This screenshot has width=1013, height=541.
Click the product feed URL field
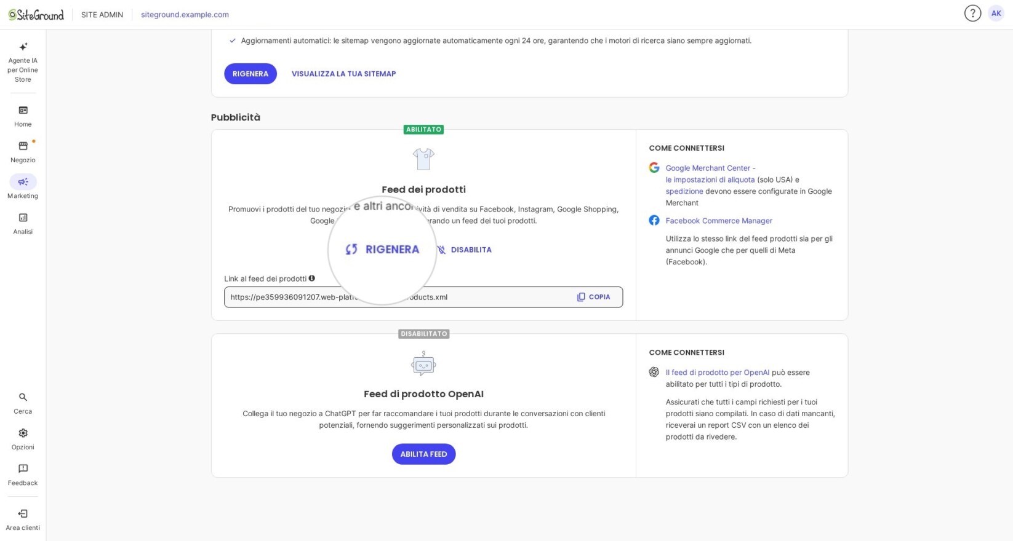click(423, 297)
